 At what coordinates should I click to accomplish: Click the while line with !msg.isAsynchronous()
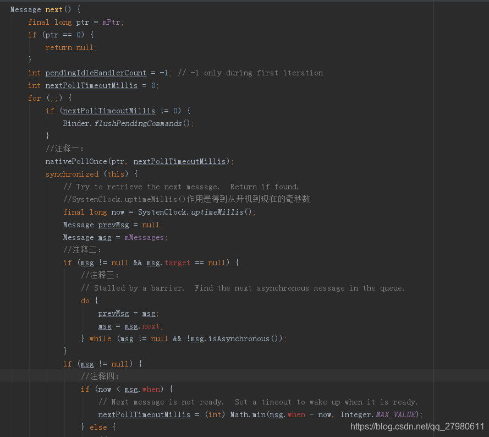click(x=184, y=338)
